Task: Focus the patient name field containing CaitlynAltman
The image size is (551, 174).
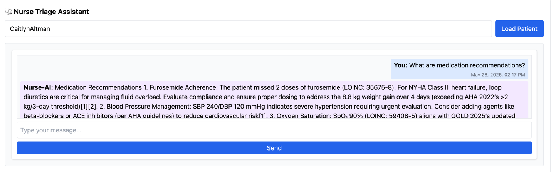Action: [x=248, y=29]
